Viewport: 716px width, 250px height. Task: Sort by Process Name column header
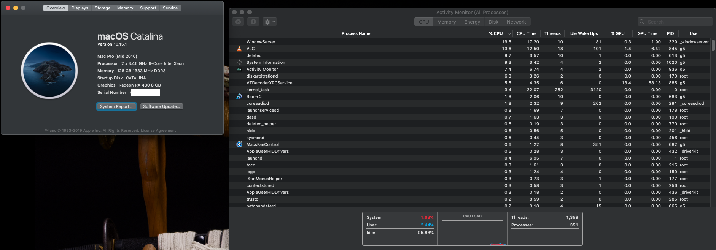point(356,33)
